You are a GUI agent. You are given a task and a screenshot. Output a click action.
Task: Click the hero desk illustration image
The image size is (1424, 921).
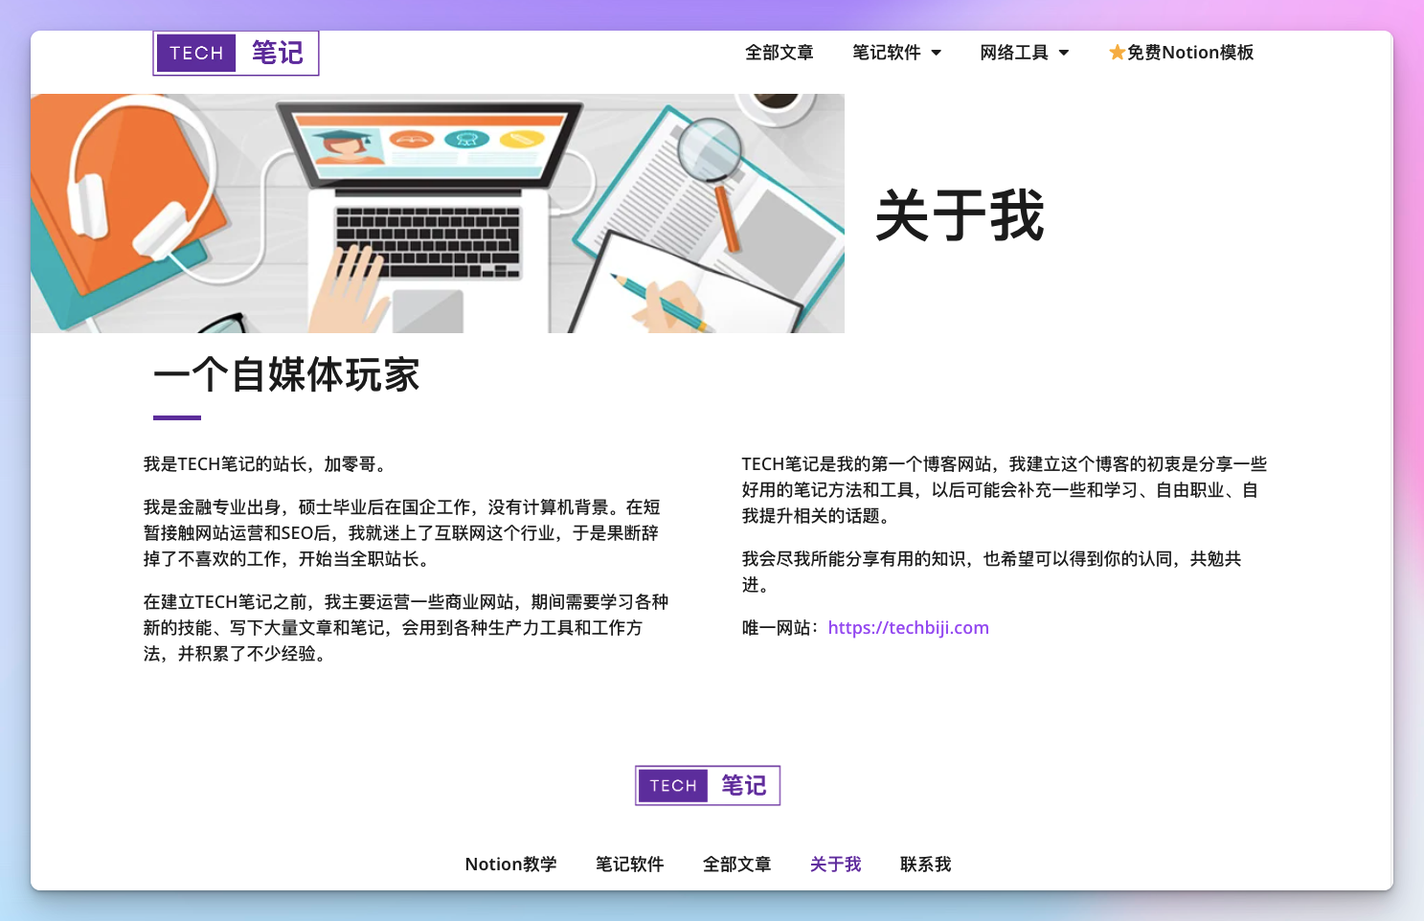click(439, 213)
